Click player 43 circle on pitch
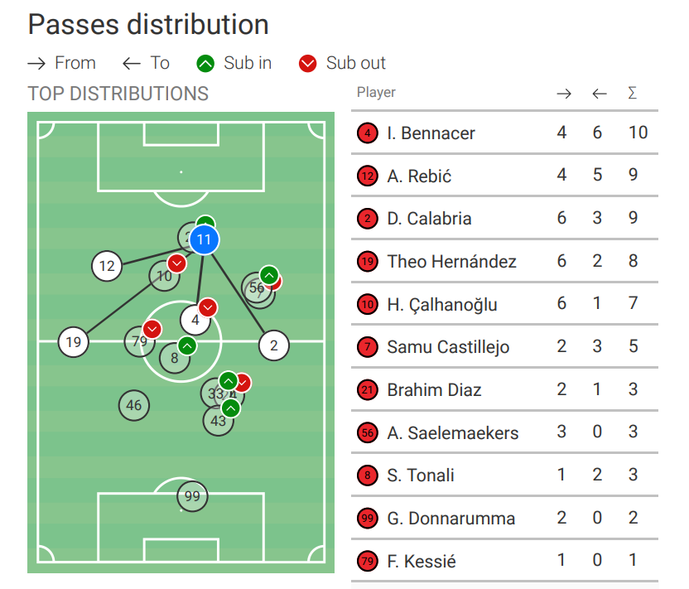Image resolution: width=689 pixels, height=589 pixels. pyautogui.click(x=218, y=421)
